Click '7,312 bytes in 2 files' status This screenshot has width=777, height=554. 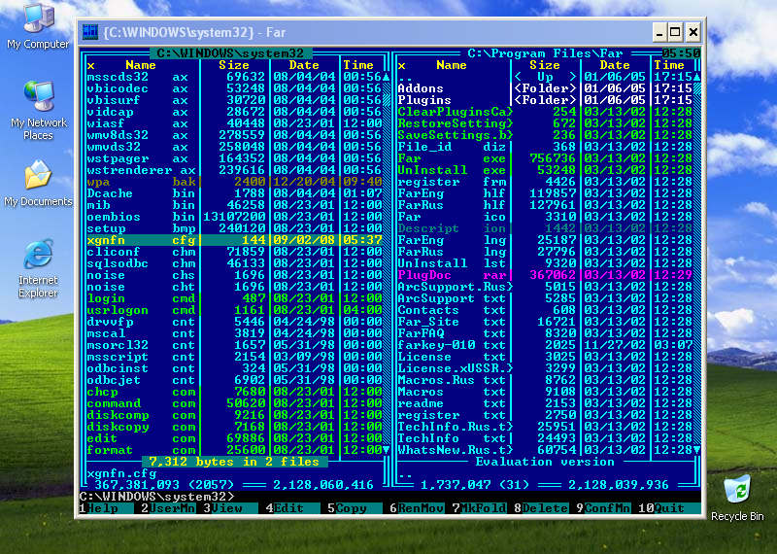point(234,462)
